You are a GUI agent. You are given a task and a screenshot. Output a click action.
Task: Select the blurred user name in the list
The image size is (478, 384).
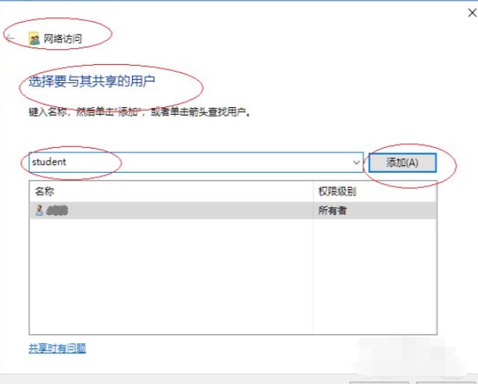(x=57, y=210)
